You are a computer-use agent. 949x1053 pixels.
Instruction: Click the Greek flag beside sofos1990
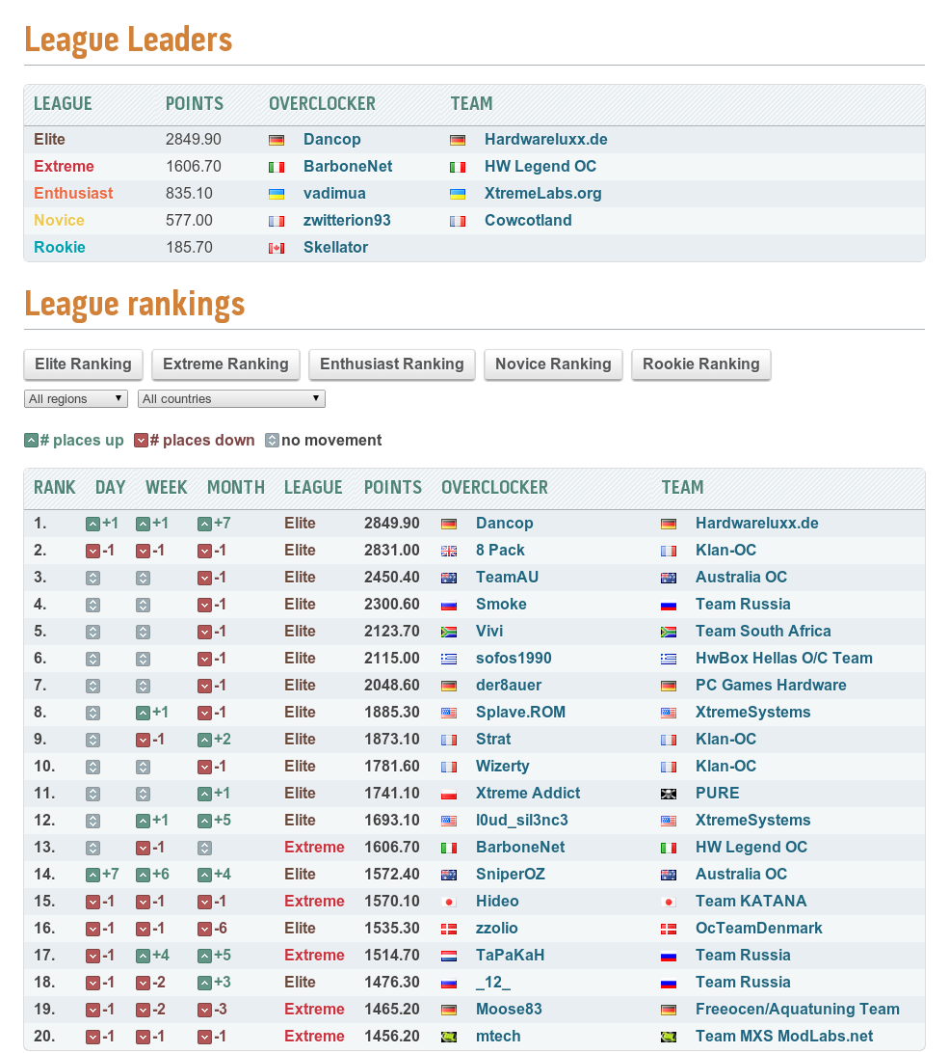pyautogui.click(x=449, y=660)
